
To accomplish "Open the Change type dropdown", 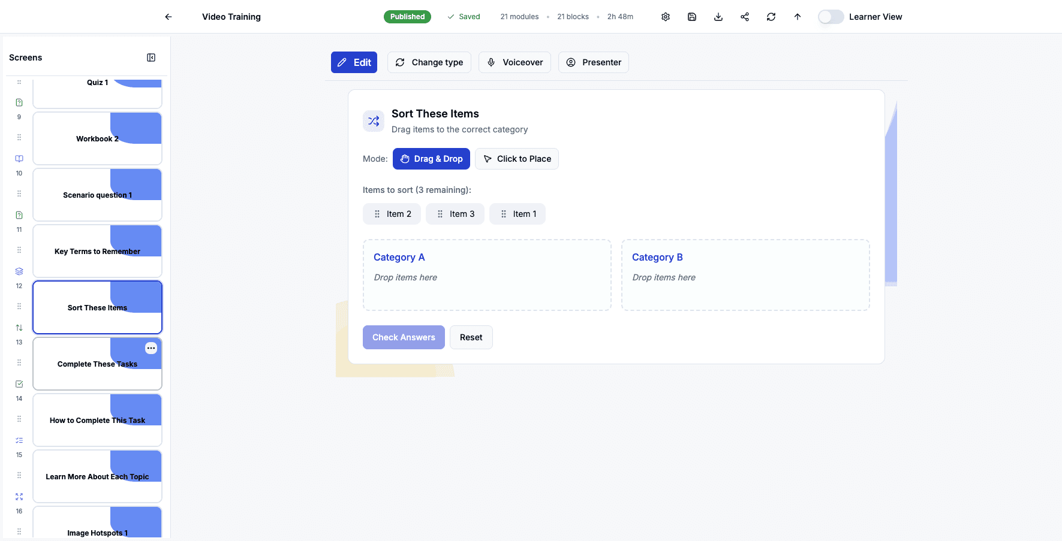I will (429, 62).
